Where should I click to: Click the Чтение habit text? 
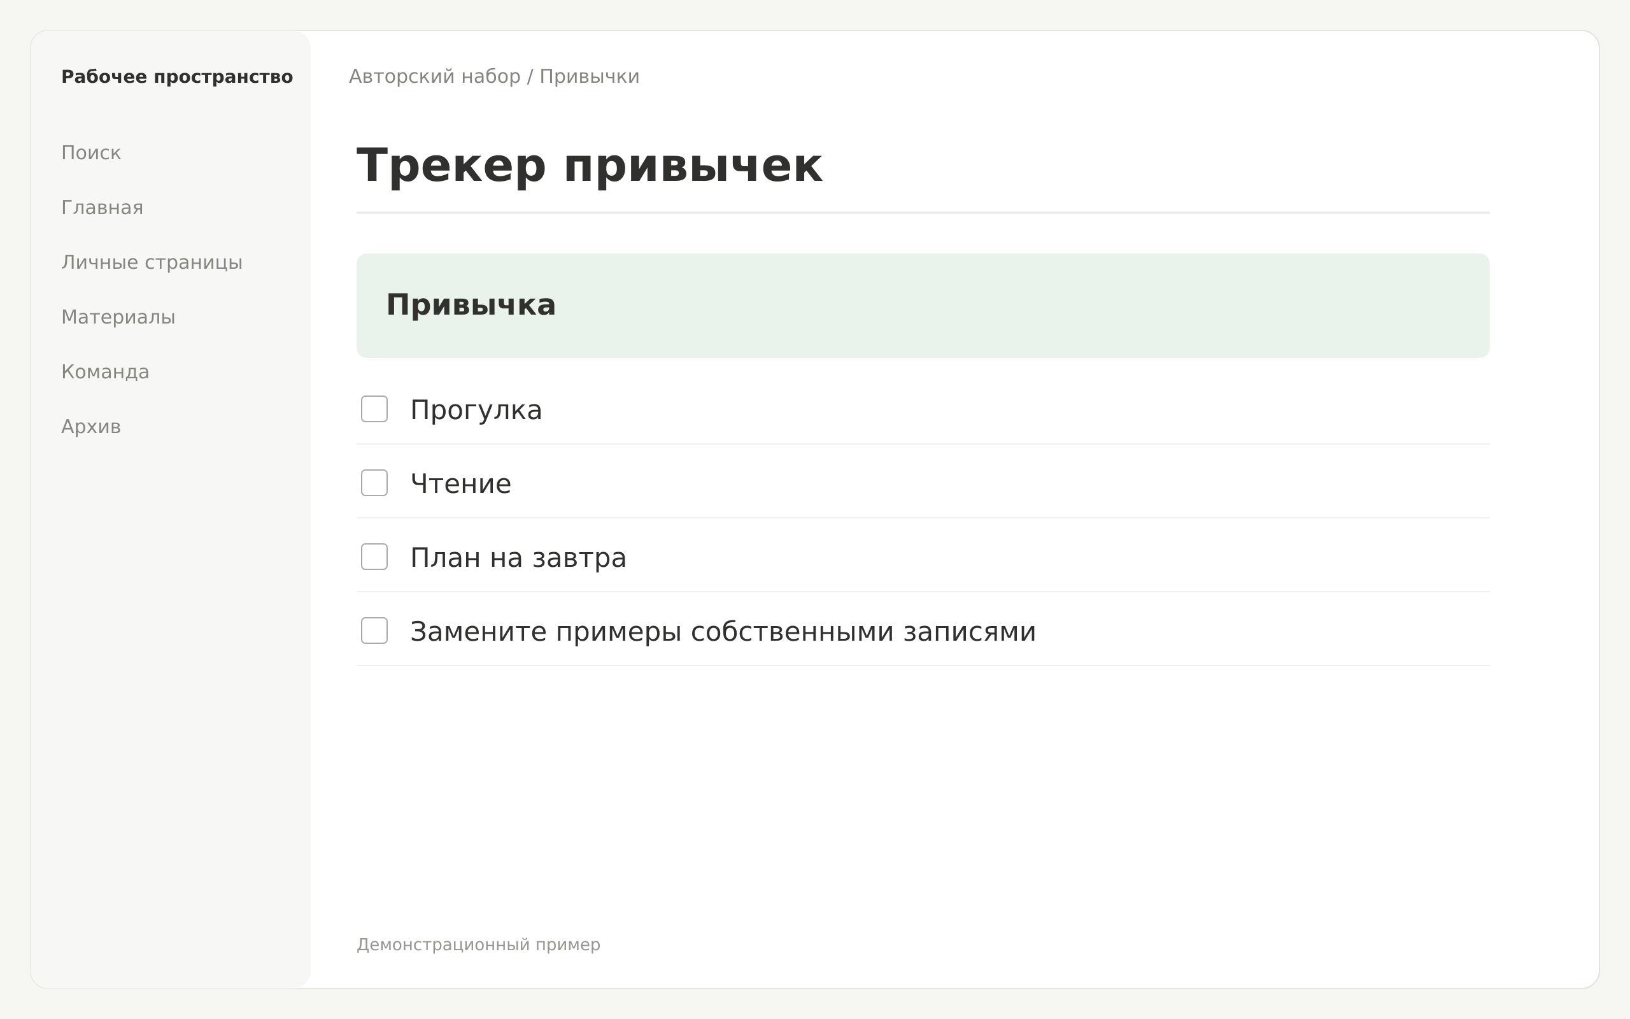point(461,484)
